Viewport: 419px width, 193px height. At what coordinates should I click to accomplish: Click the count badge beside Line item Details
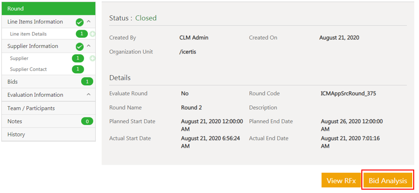(82, 34)
